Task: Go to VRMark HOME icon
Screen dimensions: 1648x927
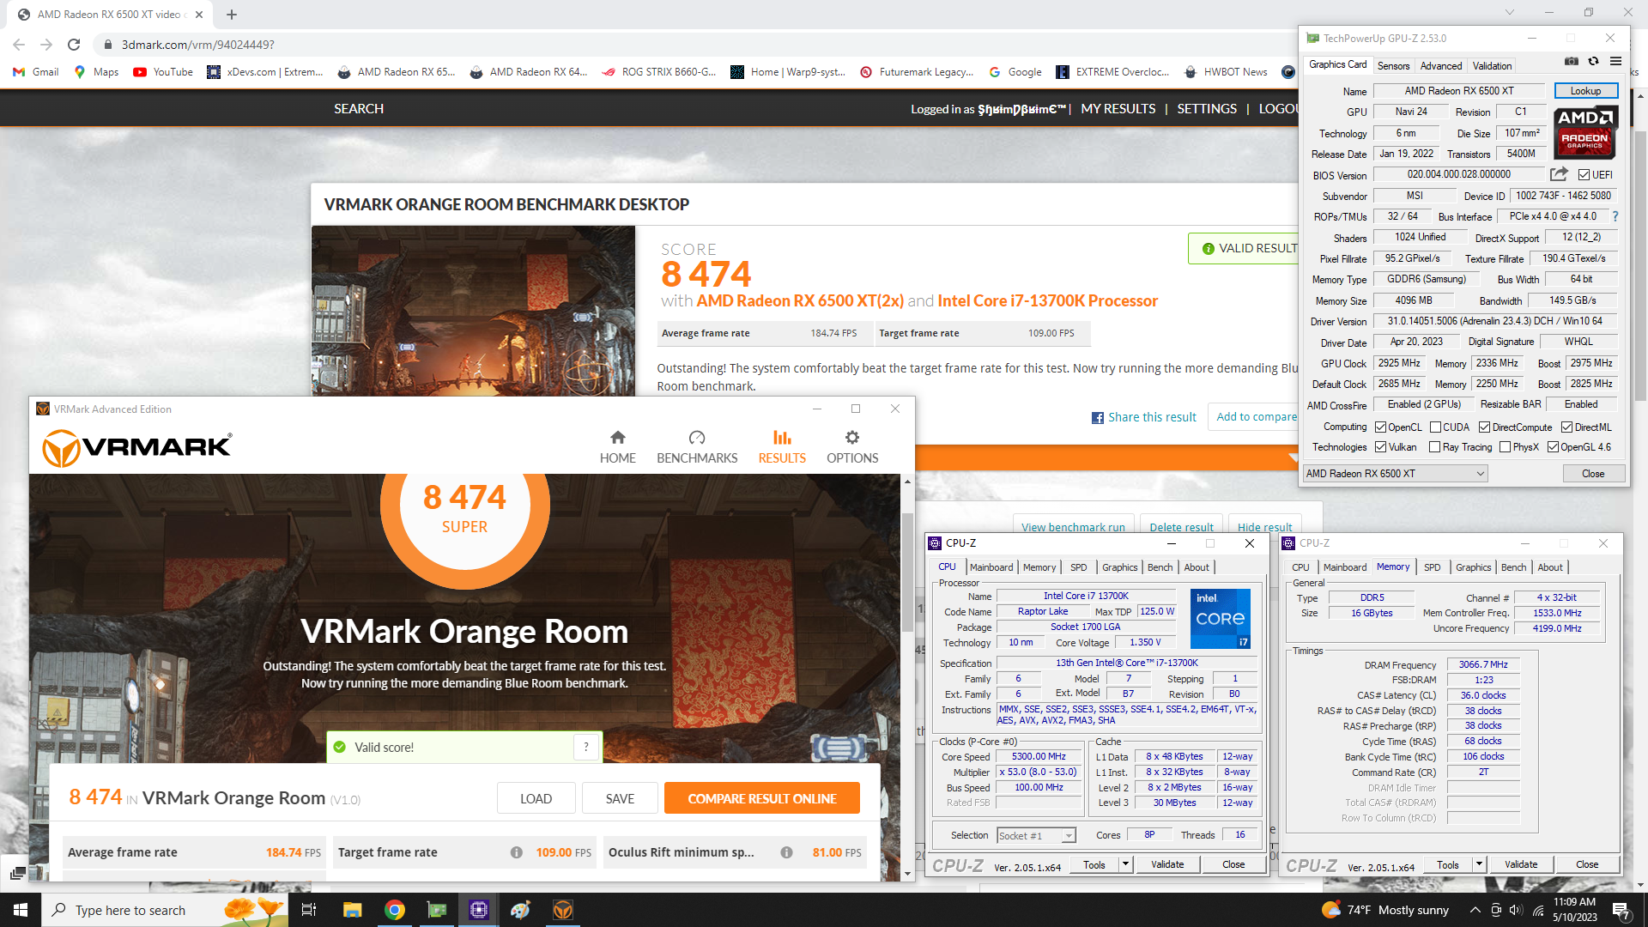Action: [x=618, y=446]
